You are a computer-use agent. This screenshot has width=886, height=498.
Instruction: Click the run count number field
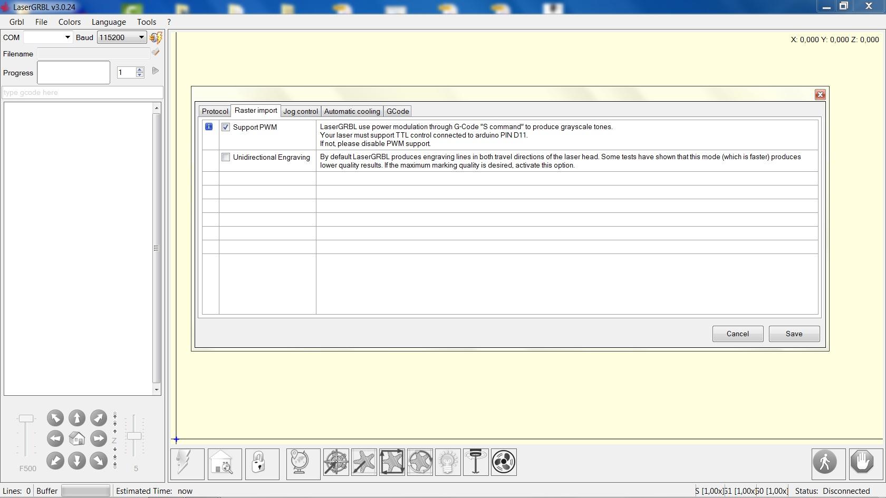[127, 72]
